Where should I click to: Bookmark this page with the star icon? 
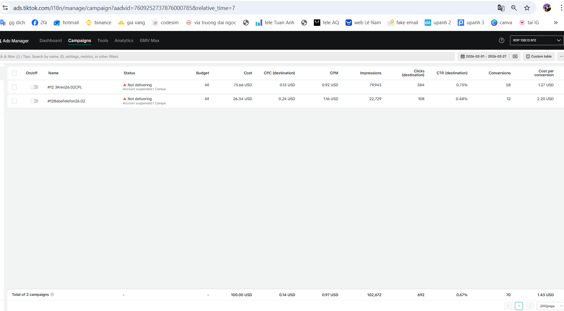pos(527,8)
